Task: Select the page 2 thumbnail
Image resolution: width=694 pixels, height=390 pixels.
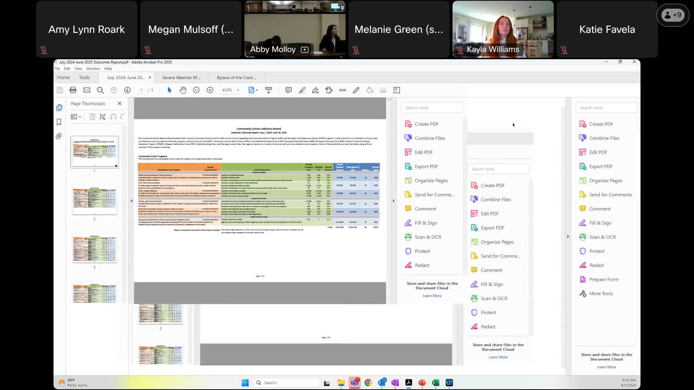Action: tap(94, 201)
